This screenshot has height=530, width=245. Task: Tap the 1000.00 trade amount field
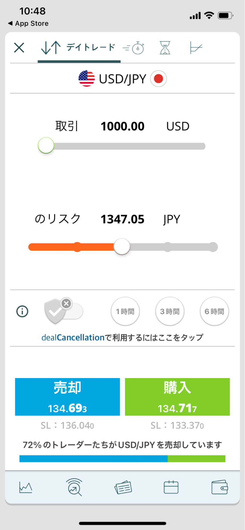tap(122, 126)
